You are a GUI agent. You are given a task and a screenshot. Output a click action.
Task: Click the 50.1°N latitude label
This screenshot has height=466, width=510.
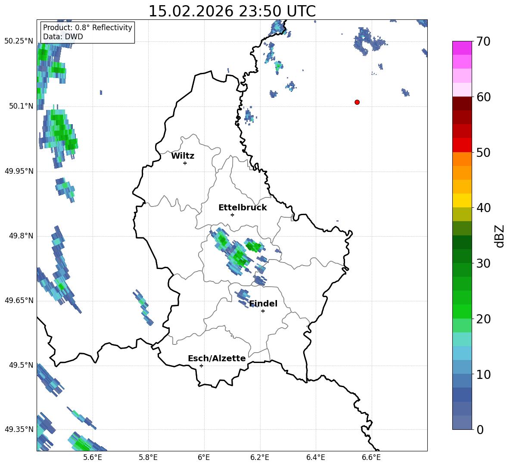[x=21, y=106]
